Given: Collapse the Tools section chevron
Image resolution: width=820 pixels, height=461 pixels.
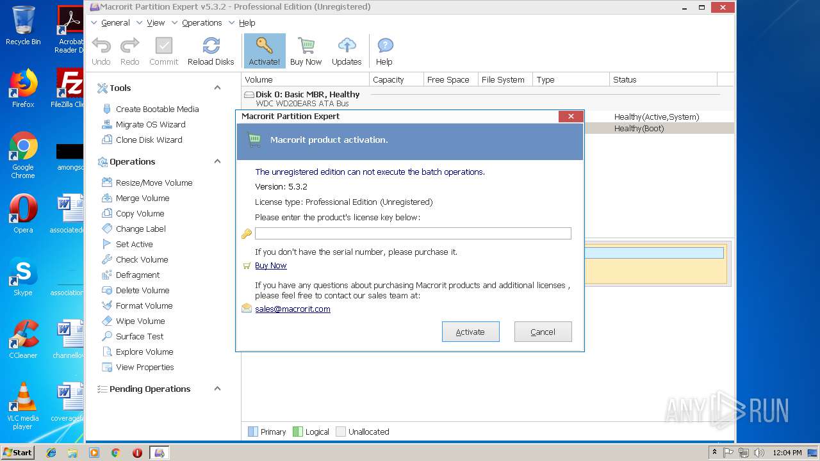Looking at the screenshot, I should coord(217,88).
